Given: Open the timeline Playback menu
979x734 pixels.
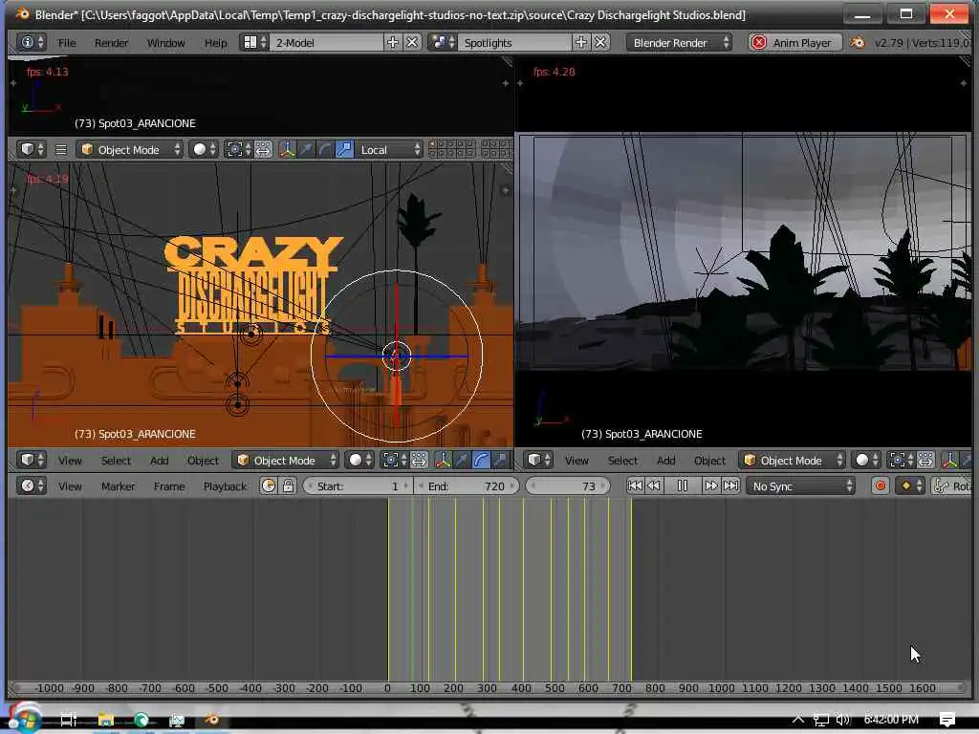Looking at the screenshot, I should [x=225, y=486].
